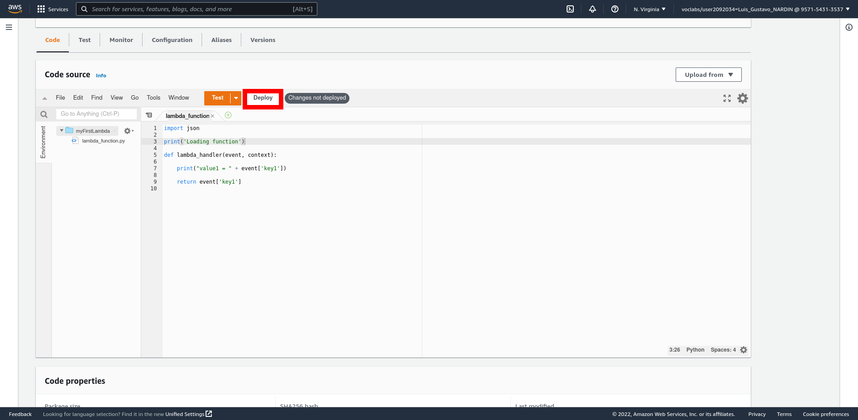858x420 pixels.
Task: Open the Tools menu in editor
Action: click(x=153, y=98)
